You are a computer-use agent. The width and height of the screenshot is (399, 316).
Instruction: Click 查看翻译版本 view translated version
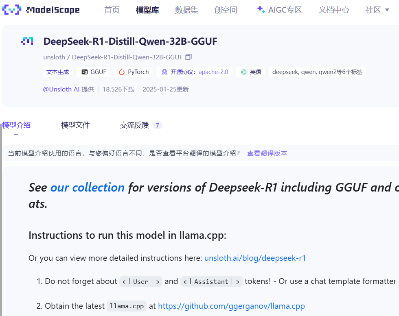pos(267,153)
